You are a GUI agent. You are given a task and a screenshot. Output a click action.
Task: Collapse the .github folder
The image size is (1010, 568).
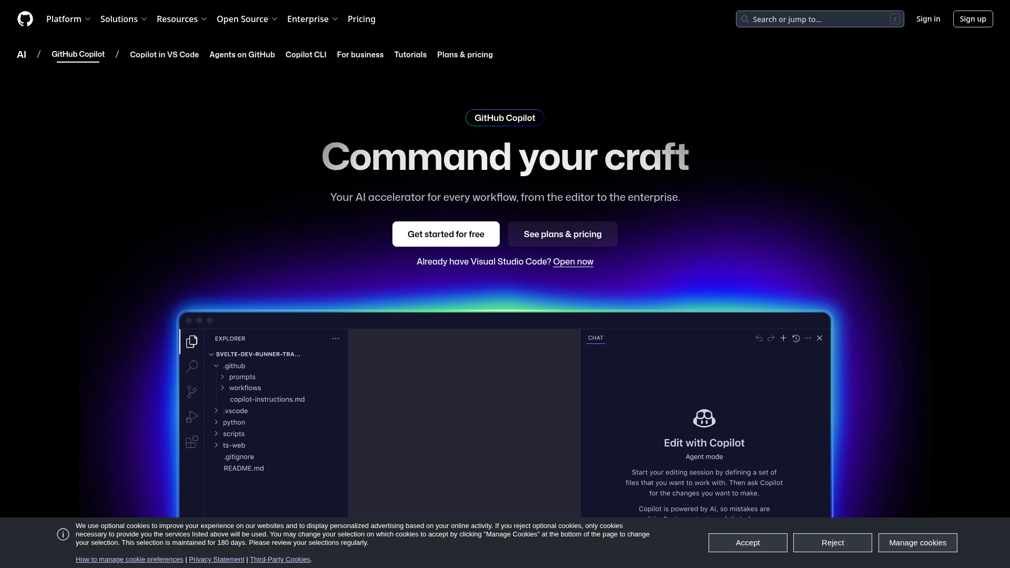[x=216, y=366]
